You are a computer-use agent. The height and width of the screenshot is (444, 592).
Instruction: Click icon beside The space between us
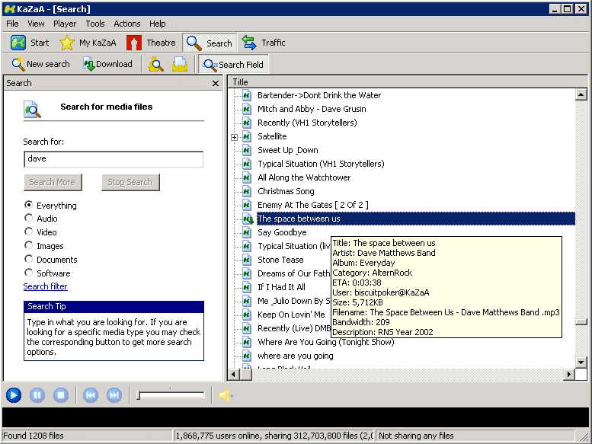248,219
